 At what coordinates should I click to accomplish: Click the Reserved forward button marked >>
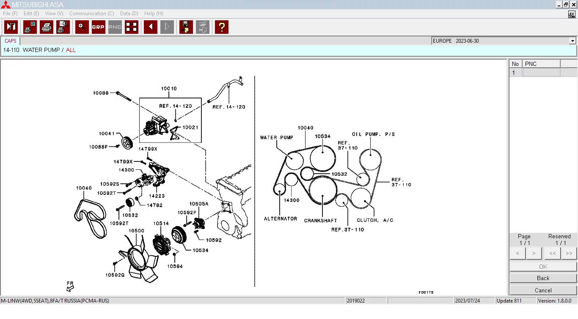[569, 253]
